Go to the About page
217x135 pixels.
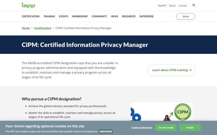(172, 6)
